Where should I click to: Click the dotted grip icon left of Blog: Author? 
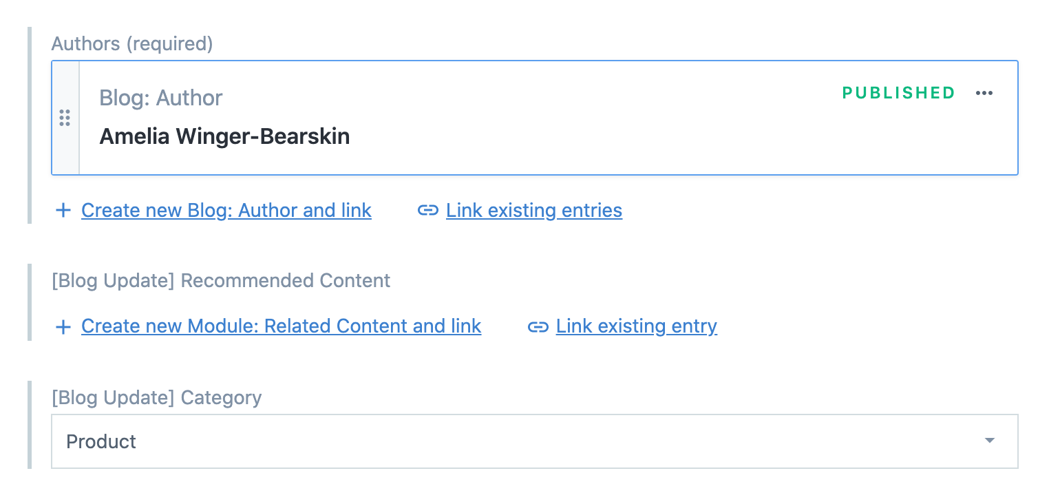[65, 118]
